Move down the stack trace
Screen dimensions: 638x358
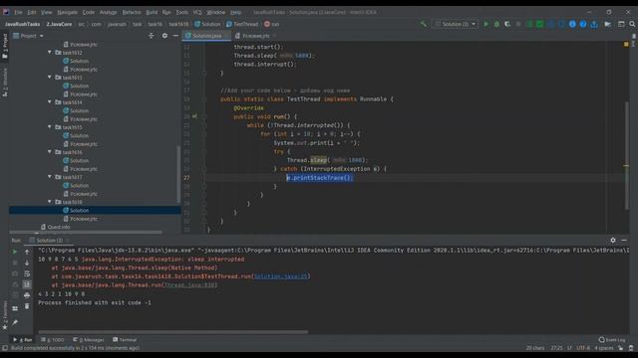[27, 263]
